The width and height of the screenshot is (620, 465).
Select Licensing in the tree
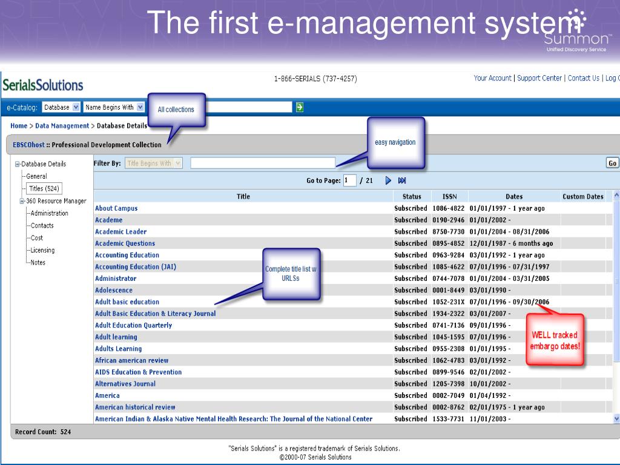tap(43, 250)
